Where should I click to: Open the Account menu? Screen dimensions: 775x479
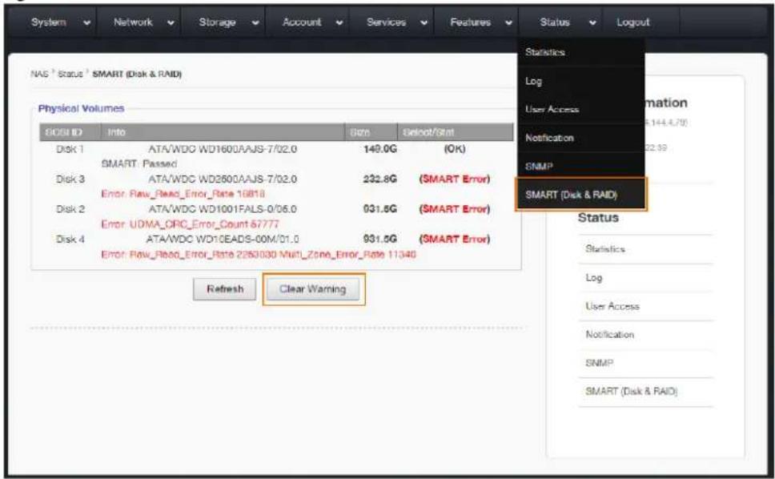click(x=302, y=22)
